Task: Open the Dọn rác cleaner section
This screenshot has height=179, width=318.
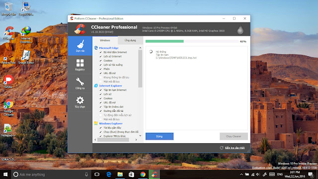Action: [80, 46]
